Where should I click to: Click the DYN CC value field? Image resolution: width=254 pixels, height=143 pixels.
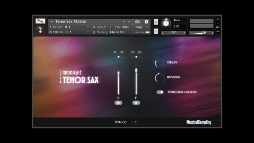tap(136, 122)
